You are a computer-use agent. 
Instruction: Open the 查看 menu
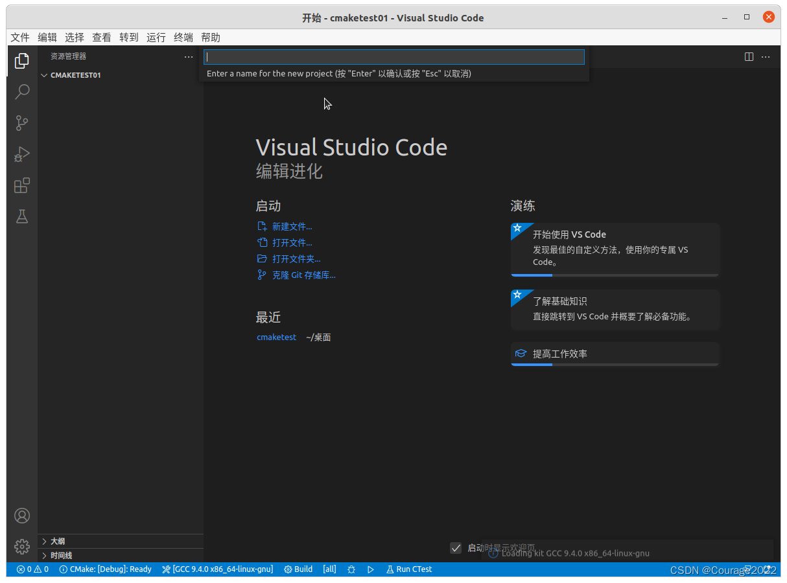point(102,38)
